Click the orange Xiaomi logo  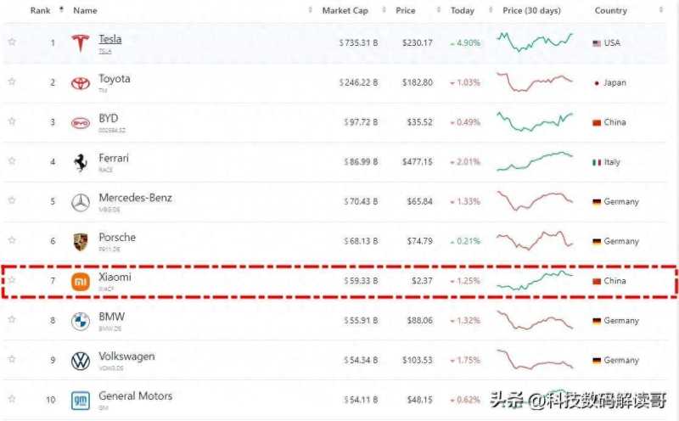(81, 282)
